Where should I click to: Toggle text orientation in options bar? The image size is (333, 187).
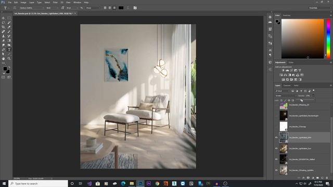pos(15,8)
